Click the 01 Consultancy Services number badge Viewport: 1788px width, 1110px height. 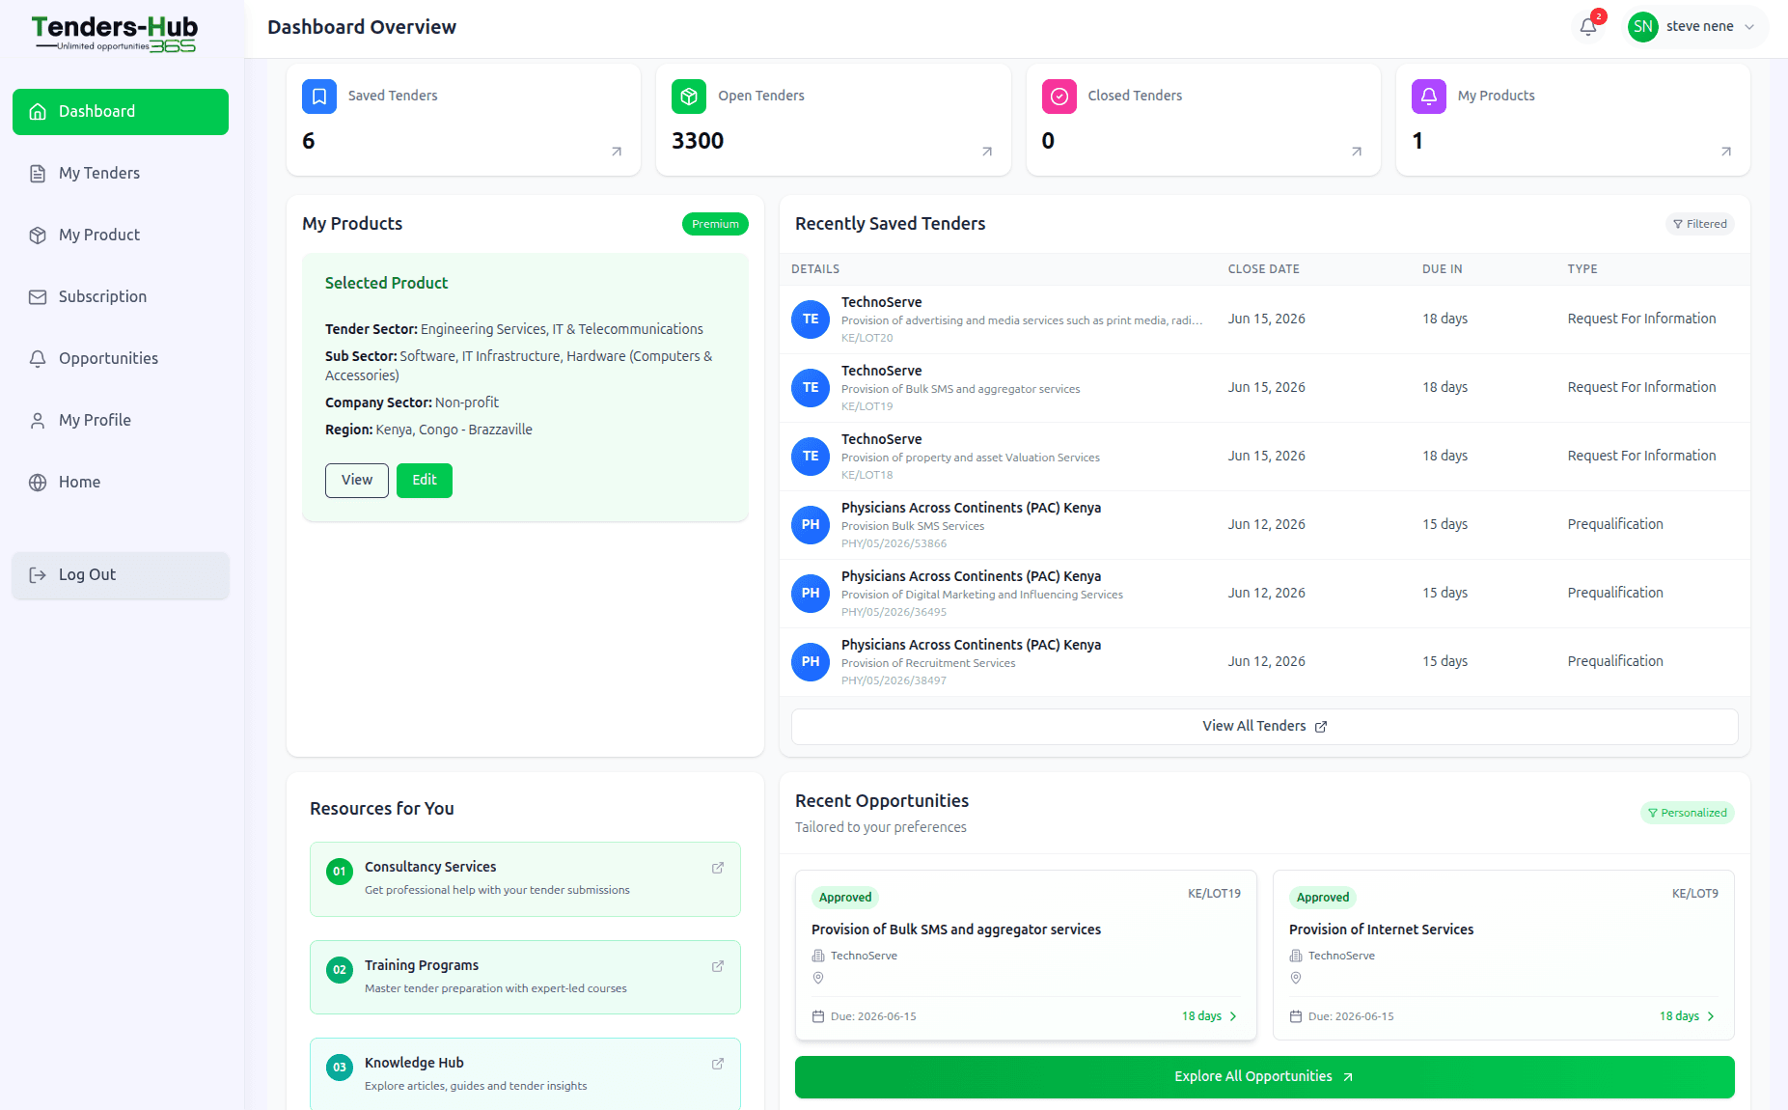[x=340, y=872]
